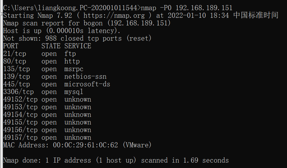Viewport: 287px width, 168px height.
Task: Click the STATE column header
Action: coord(51,46)
